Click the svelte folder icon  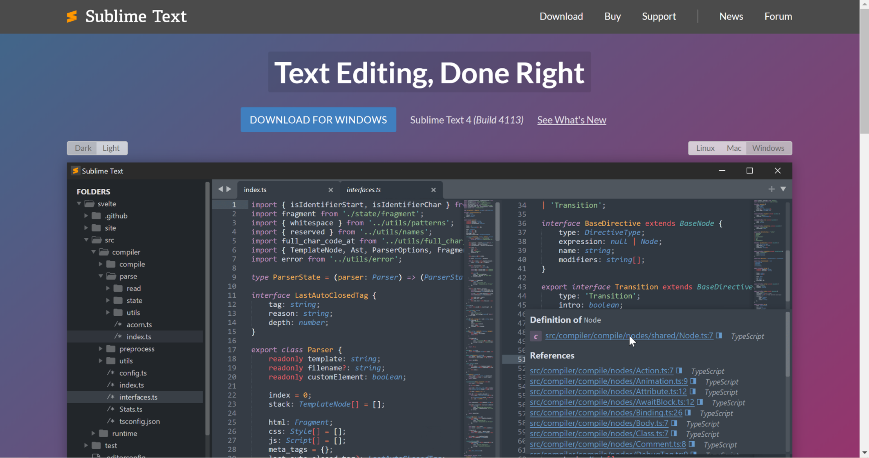pyautogui.click(x=89, y=204)
